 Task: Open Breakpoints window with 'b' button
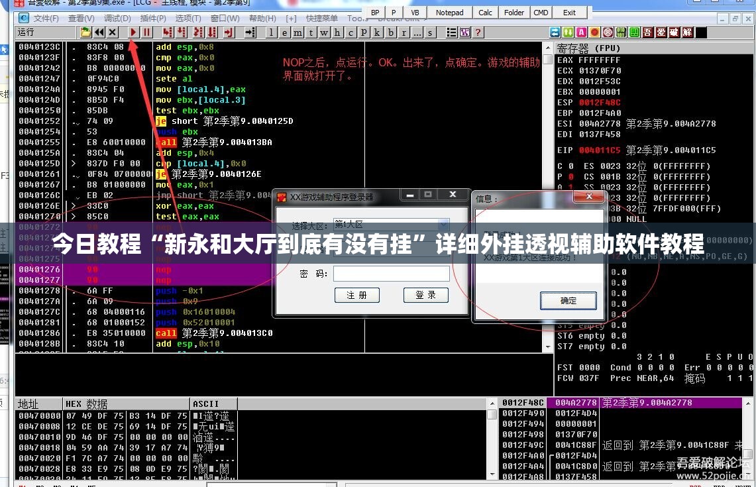pos(390,32)
